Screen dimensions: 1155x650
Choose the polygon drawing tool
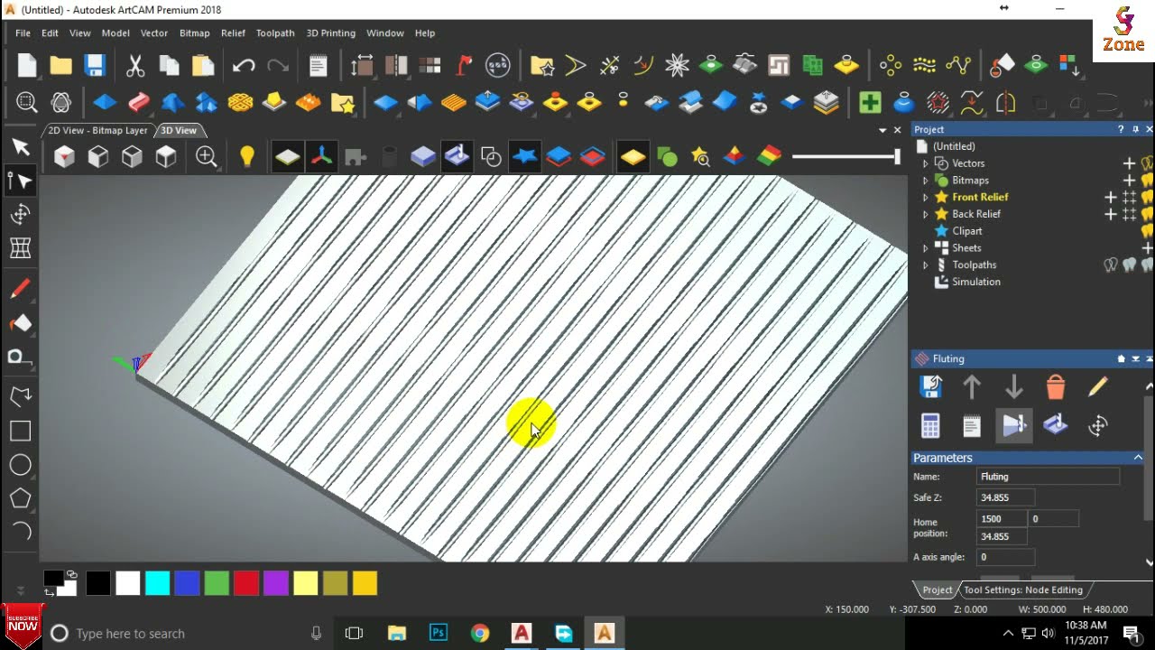20,498
